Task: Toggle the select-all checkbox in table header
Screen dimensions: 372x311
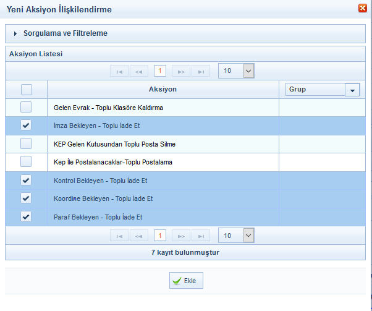Action: click(26, 90)
